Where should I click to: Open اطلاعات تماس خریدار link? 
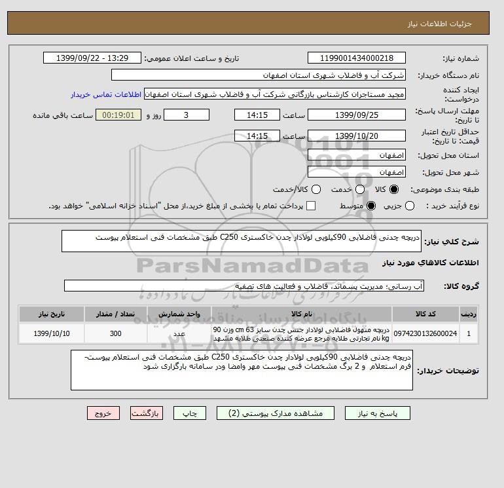[x=106, y=94]
